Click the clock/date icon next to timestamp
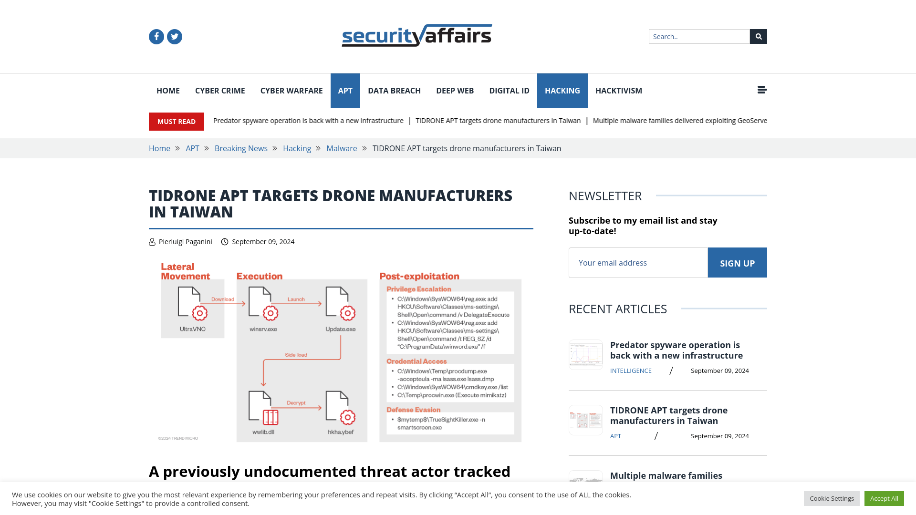 [225, 241]
